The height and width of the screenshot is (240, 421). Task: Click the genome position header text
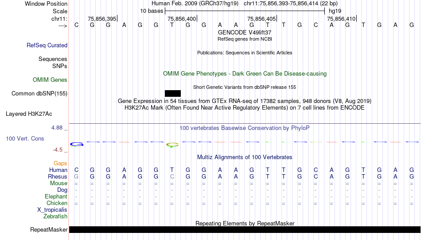pyautogui.click(x=245, y=4)
